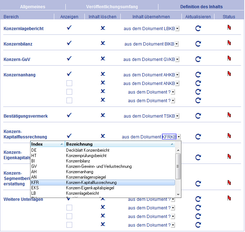Refresh the ANKB document row
The width and height of the screenshot is (245, 232).
[198, 83]
